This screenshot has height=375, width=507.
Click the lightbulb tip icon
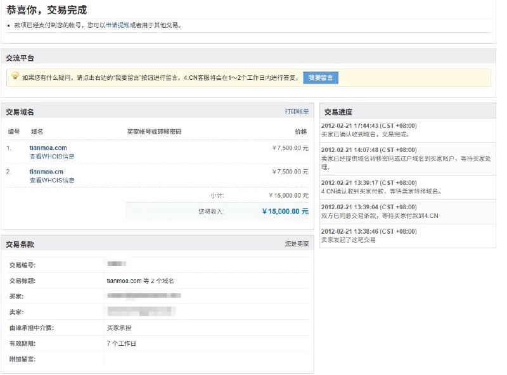click(x=15, y=75)
